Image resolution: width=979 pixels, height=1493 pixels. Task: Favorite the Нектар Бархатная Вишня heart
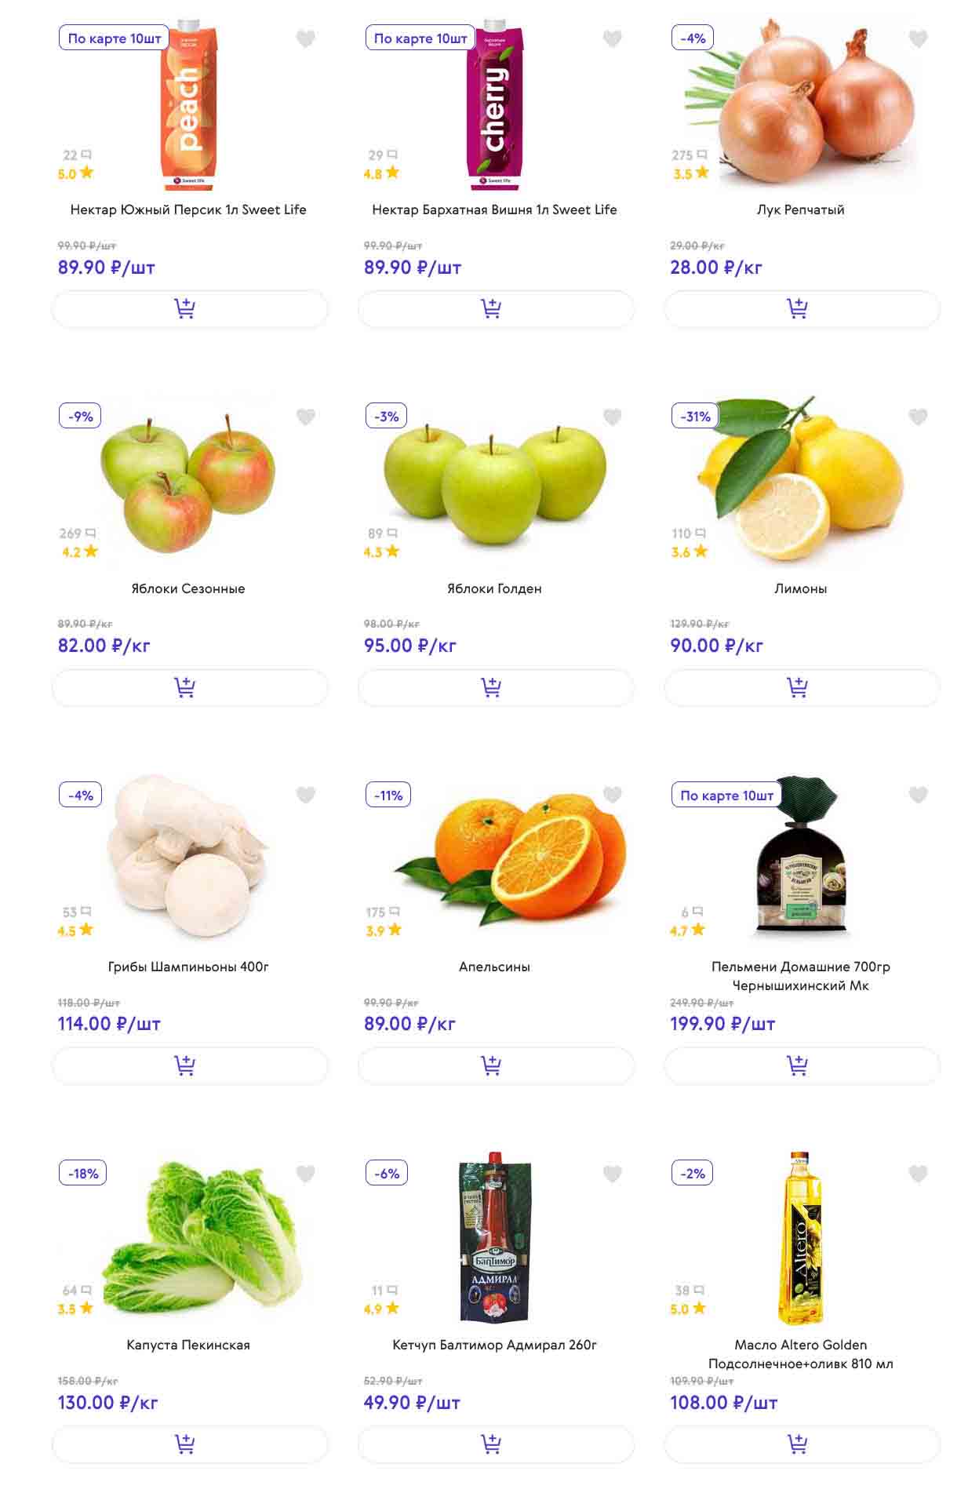coord(612,38)
